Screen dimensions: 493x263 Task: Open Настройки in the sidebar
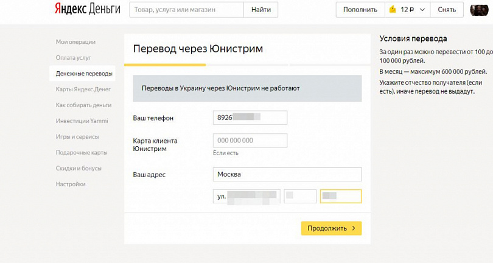coord(71,184)
